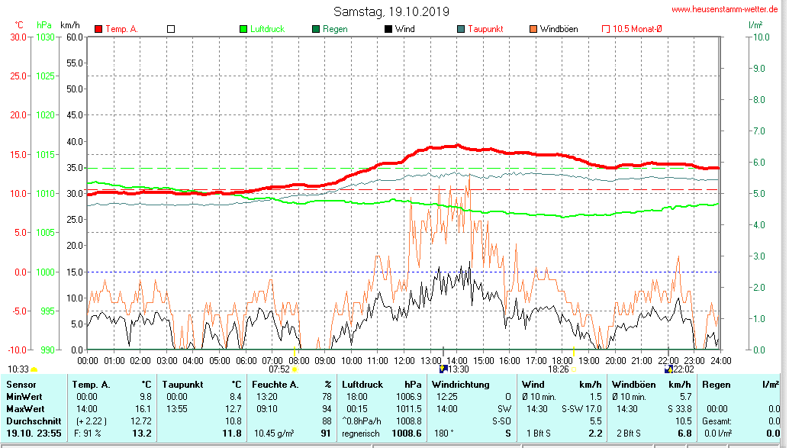
Task: Click the yellow sun icon beside 10:33
Action: (x=34, y=369)
